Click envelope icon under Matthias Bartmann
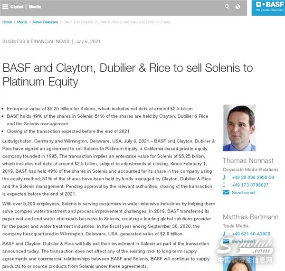This screenshot has width=285, height=271. coord(226,242)
